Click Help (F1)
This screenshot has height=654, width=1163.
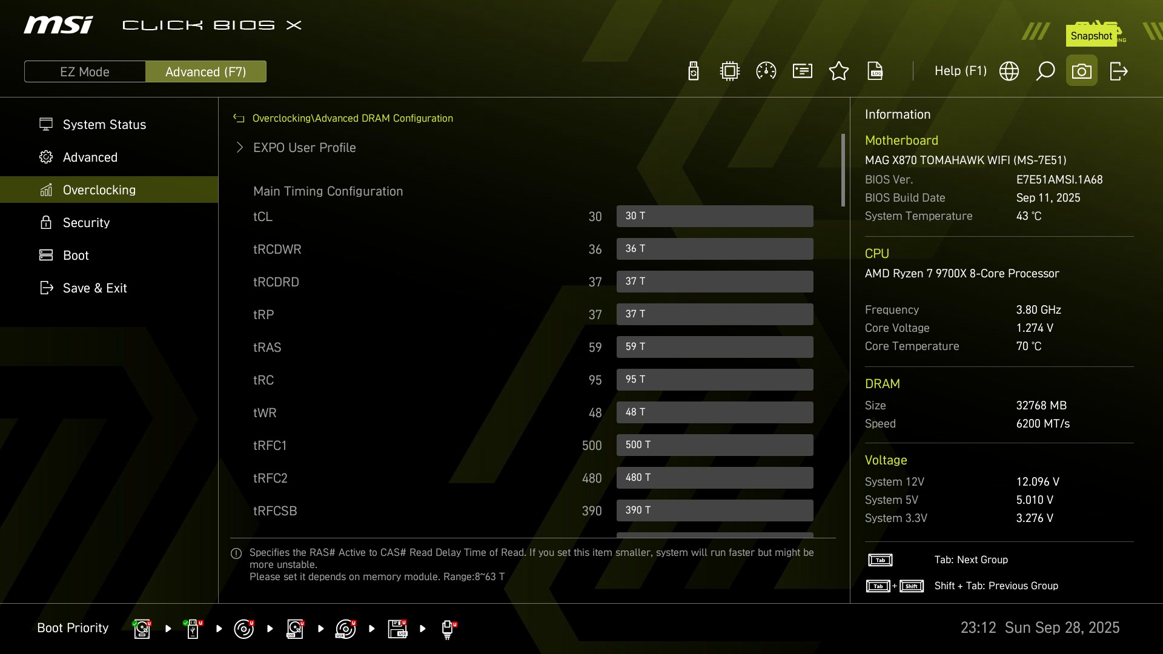coord(960,71)
